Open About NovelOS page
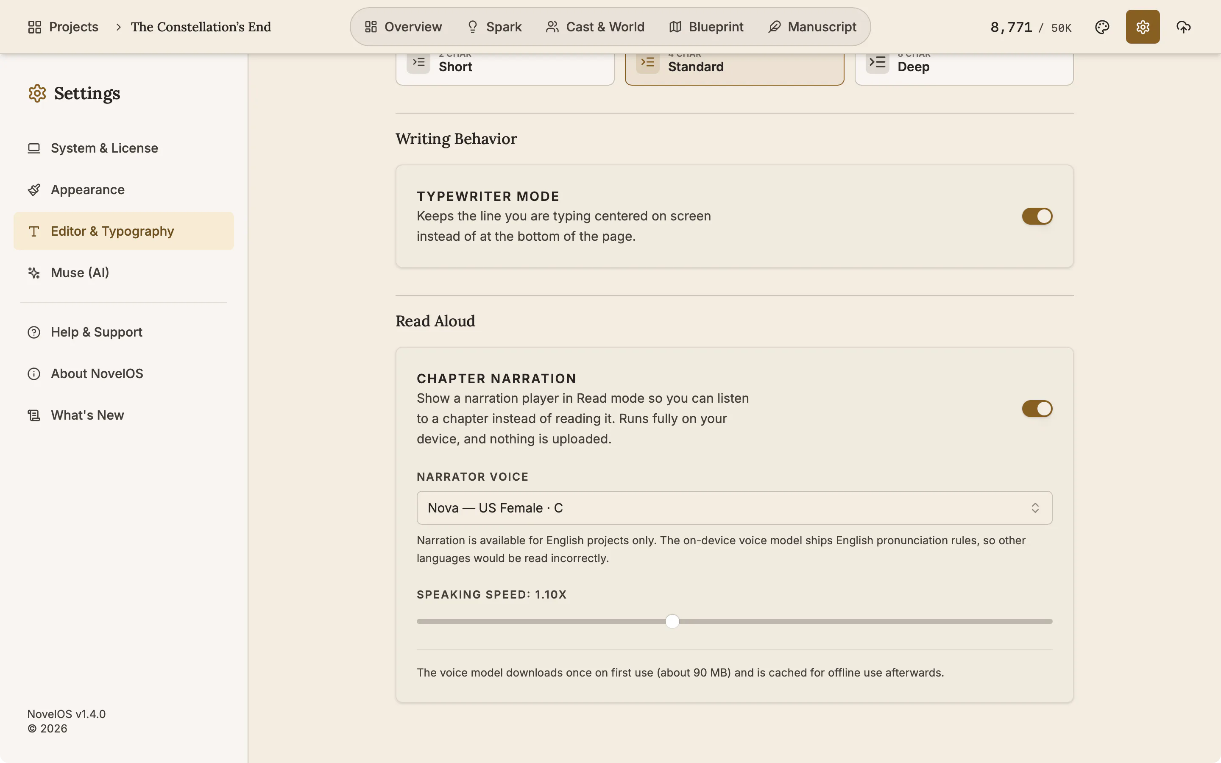 point(124,374)
